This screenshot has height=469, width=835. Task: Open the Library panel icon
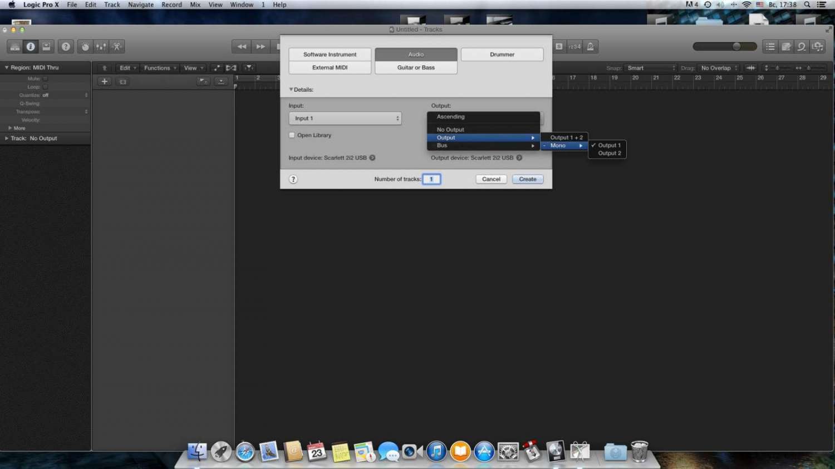(x=15, y=47)
